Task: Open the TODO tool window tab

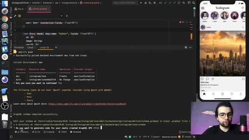Action: [x=62, y=132]
